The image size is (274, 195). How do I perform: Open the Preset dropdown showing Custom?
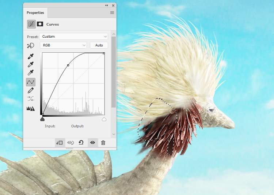click(x=74, y=37)
